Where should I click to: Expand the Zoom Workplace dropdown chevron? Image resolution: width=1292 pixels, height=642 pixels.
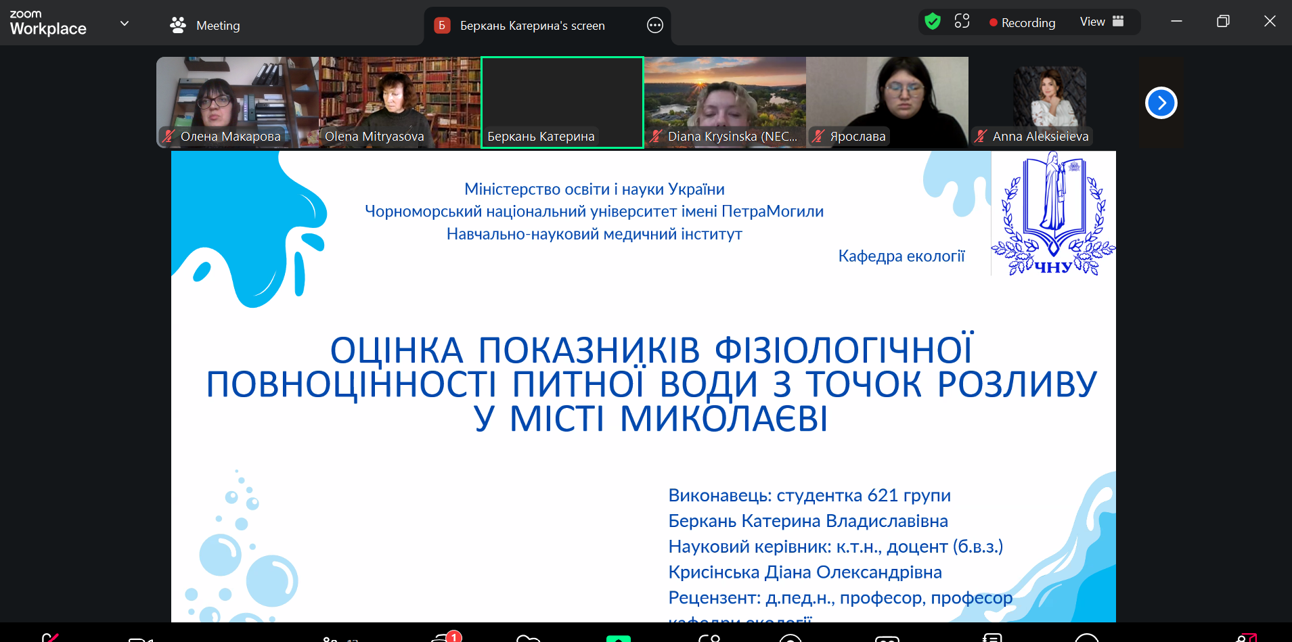point(125,24)
